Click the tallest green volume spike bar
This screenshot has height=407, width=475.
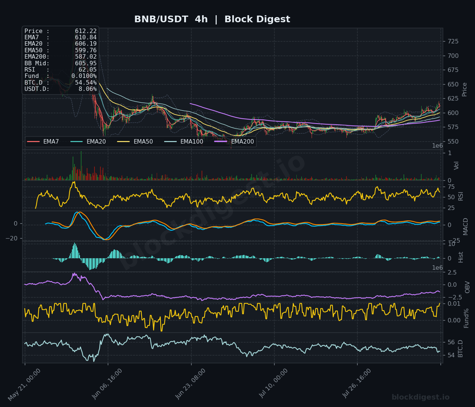pos(81,165)
